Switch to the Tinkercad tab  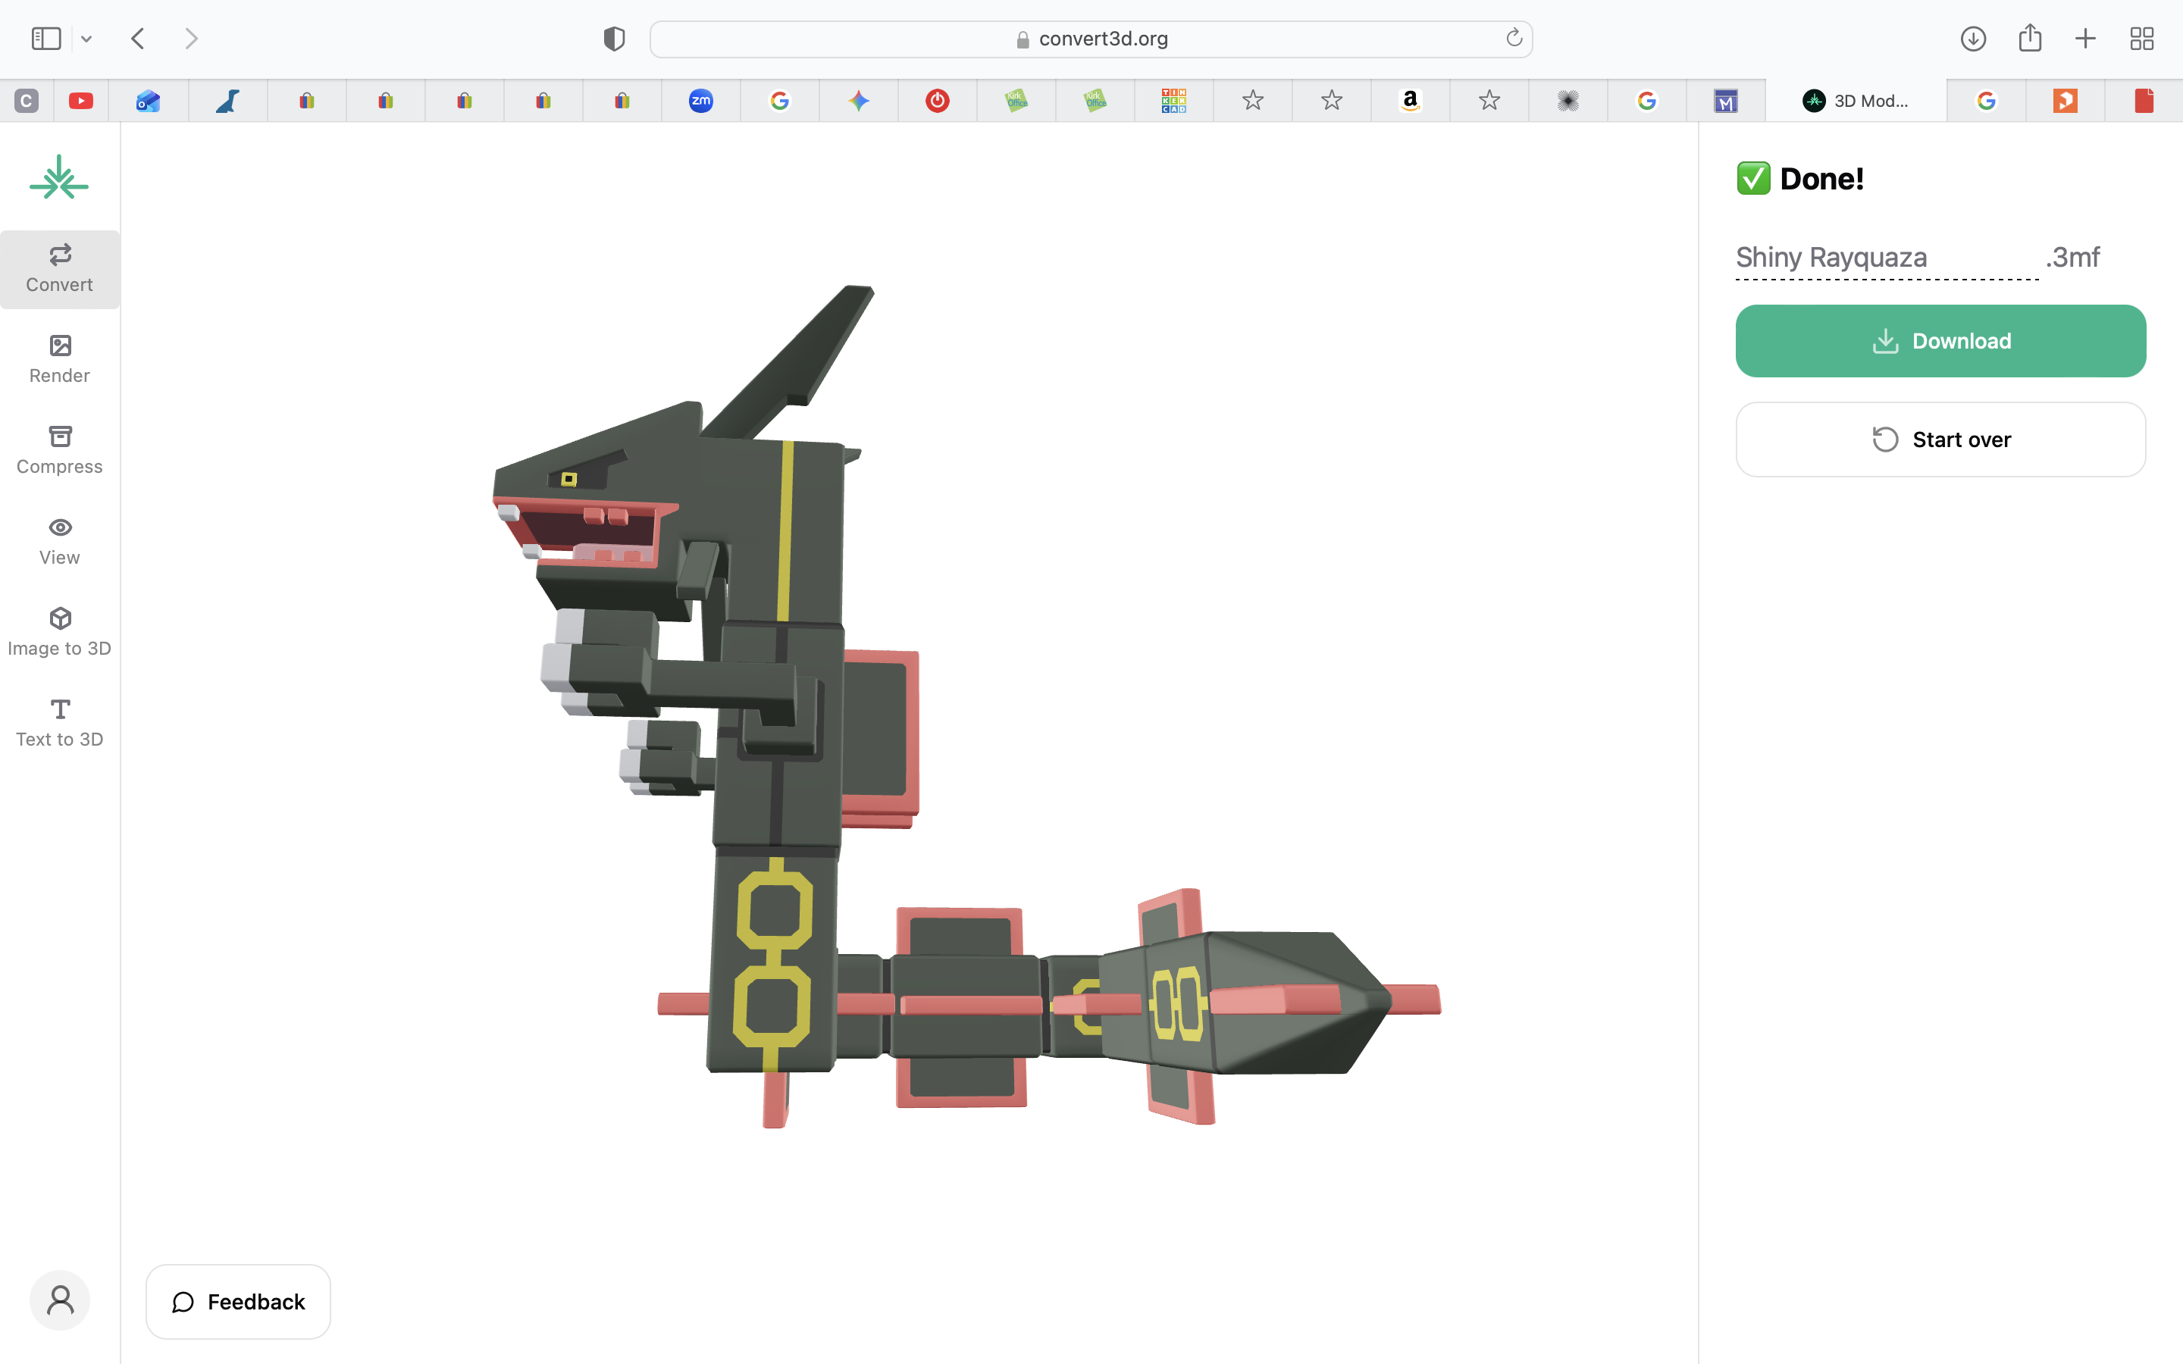click(1173, 101)
